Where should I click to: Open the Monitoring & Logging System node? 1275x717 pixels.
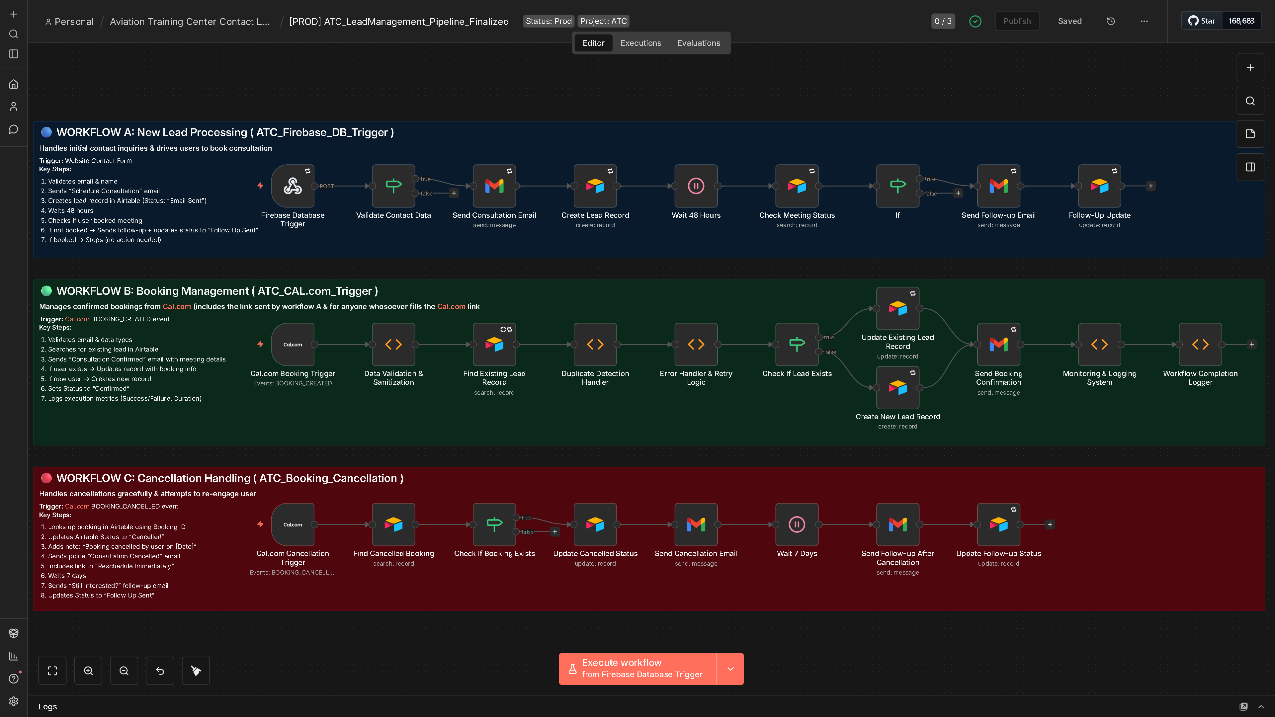tap(1099, 345)
